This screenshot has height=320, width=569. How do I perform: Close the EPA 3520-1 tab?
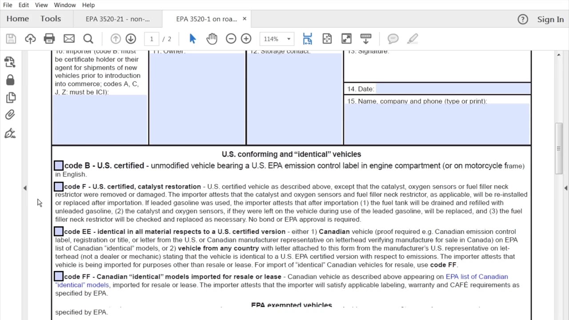[244, 19]
